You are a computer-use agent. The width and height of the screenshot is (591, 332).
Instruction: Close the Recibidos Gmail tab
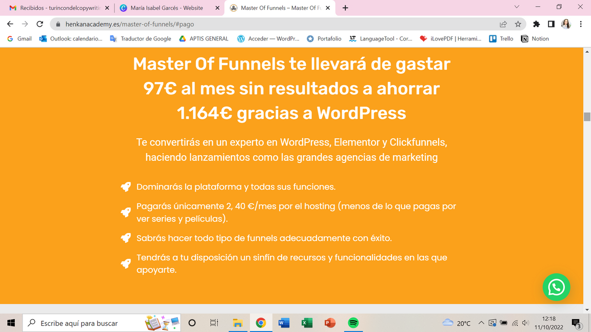coord(107,8)
